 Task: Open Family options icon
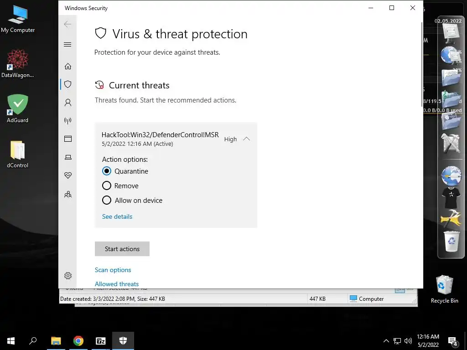click(x=68, y=194)
